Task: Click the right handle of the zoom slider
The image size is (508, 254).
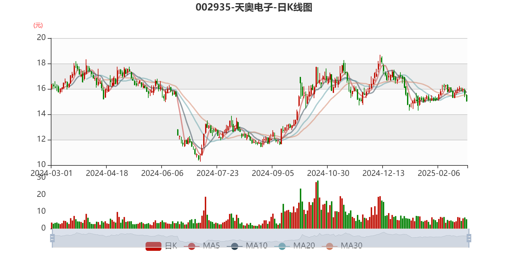Action: coord(469,238)
